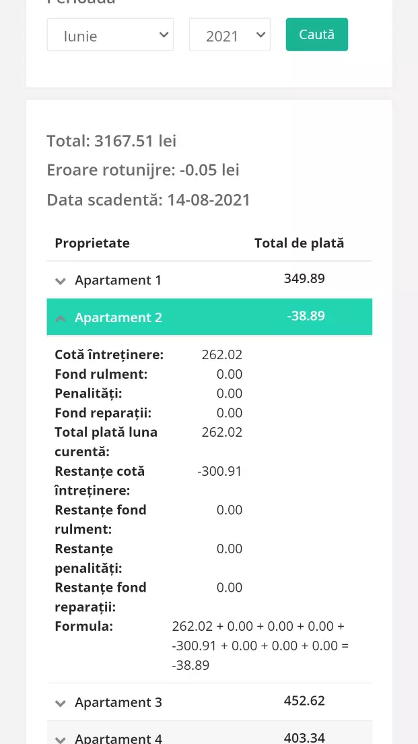Expand the Apartament 3 chevron icon
The width and height of the screenshot is (418, 744).
(61, 703)
